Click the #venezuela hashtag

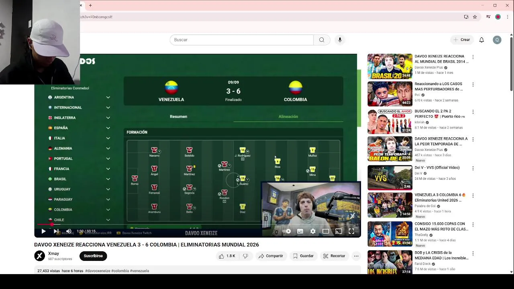[x=140, y=271]
